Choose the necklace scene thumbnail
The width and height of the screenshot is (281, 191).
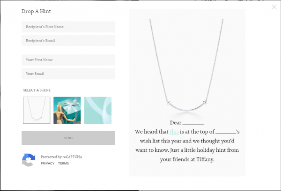tap(37, 110)
